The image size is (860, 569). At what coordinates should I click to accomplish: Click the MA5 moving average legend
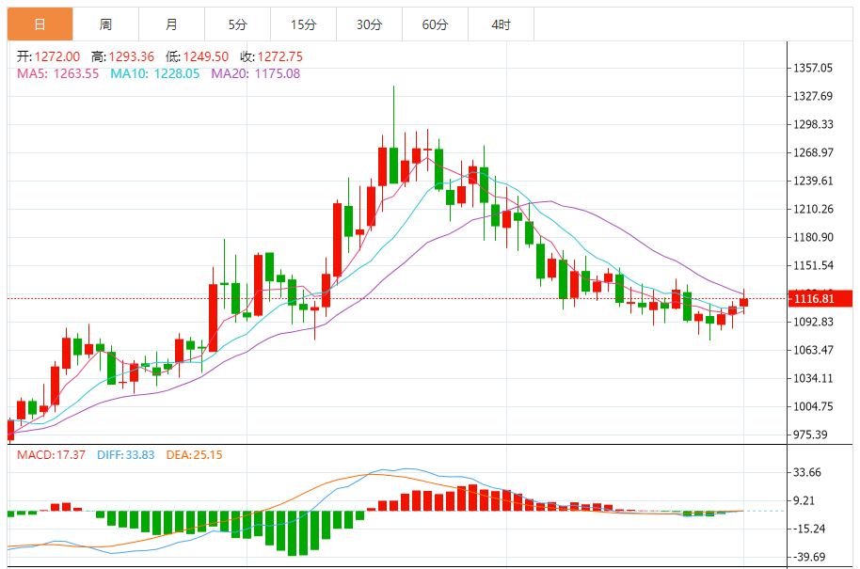click(58, 73)
